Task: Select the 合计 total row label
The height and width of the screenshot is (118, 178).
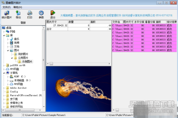Action: [49, 29]
